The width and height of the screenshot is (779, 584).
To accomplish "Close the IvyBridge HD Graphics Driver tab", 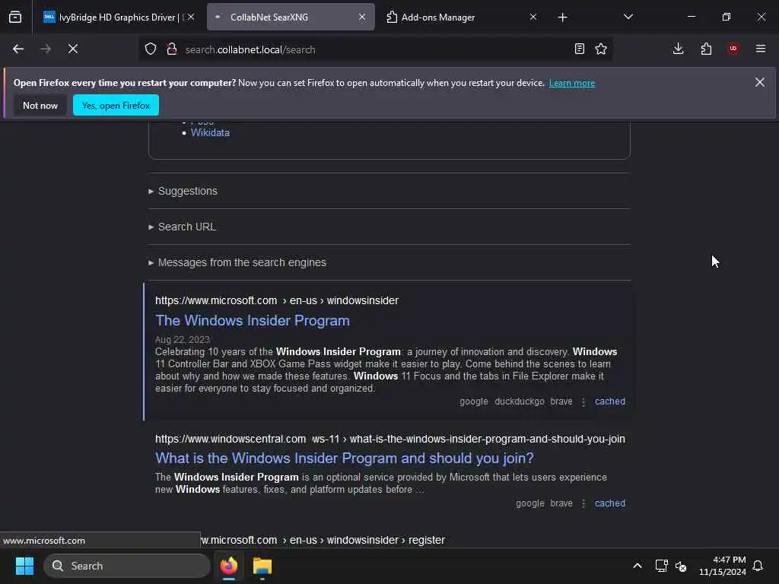I will pos(191,17).
